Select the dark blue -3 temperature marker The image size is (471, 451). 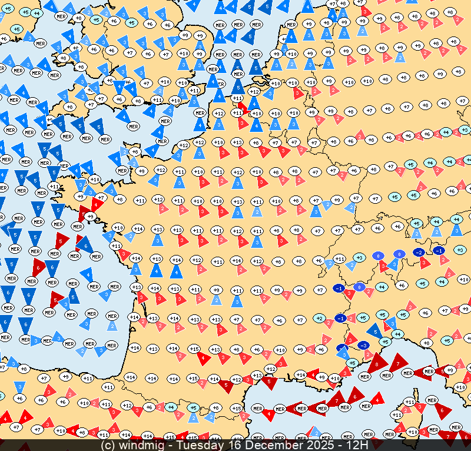363,345
